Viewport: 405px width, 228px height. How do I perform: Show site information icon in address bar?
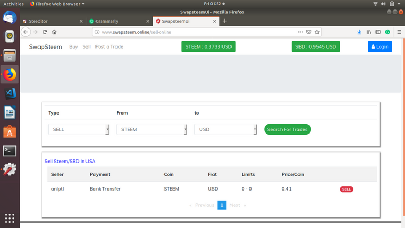97,32
